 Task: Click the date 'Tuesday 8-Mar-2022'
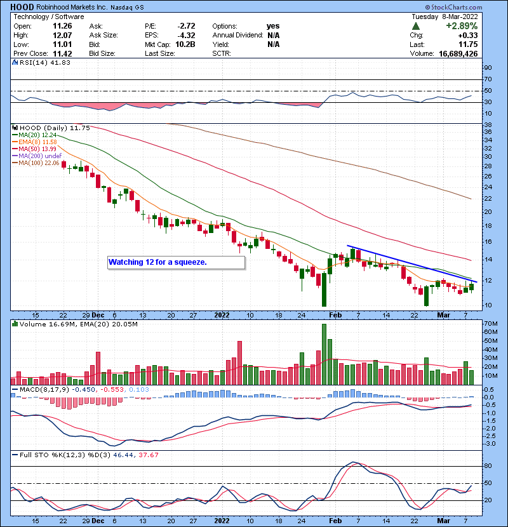(444, 17)
